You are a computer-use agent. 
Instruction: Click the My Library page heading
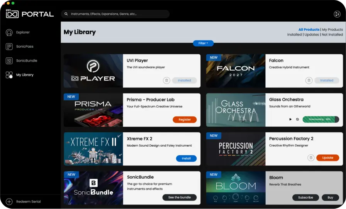click(x=80, y=32)
